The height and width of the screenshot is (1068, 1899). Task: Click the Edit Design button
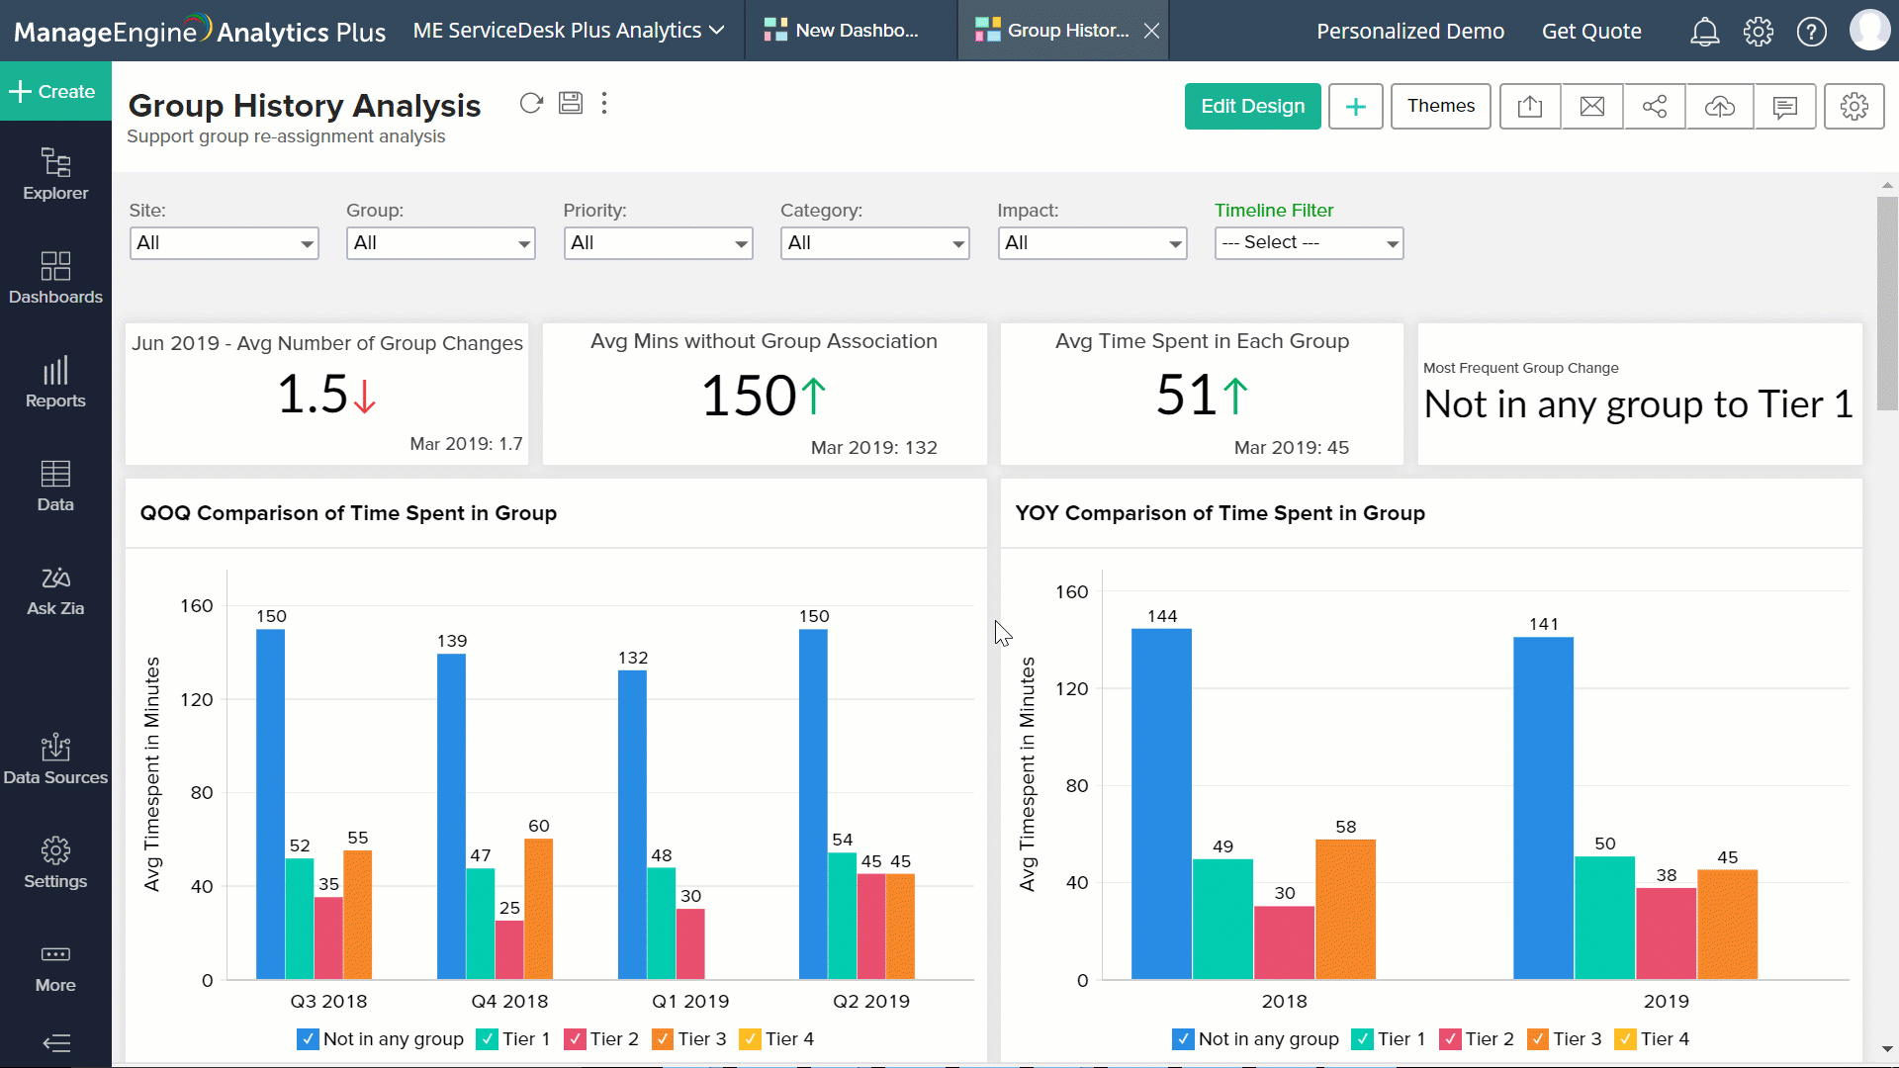point(1252,106)
